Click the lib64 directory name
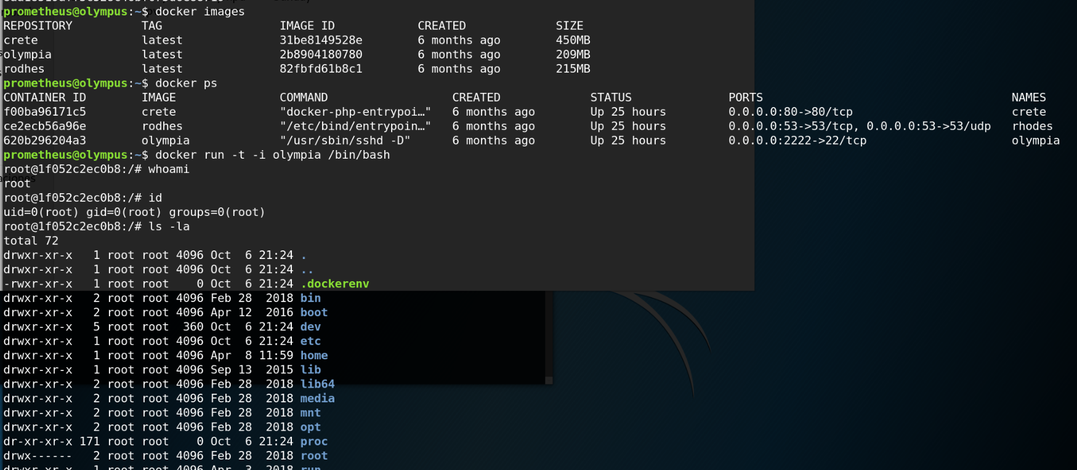The width and height of the screenshot is (1077, 470). click(317, 384)
